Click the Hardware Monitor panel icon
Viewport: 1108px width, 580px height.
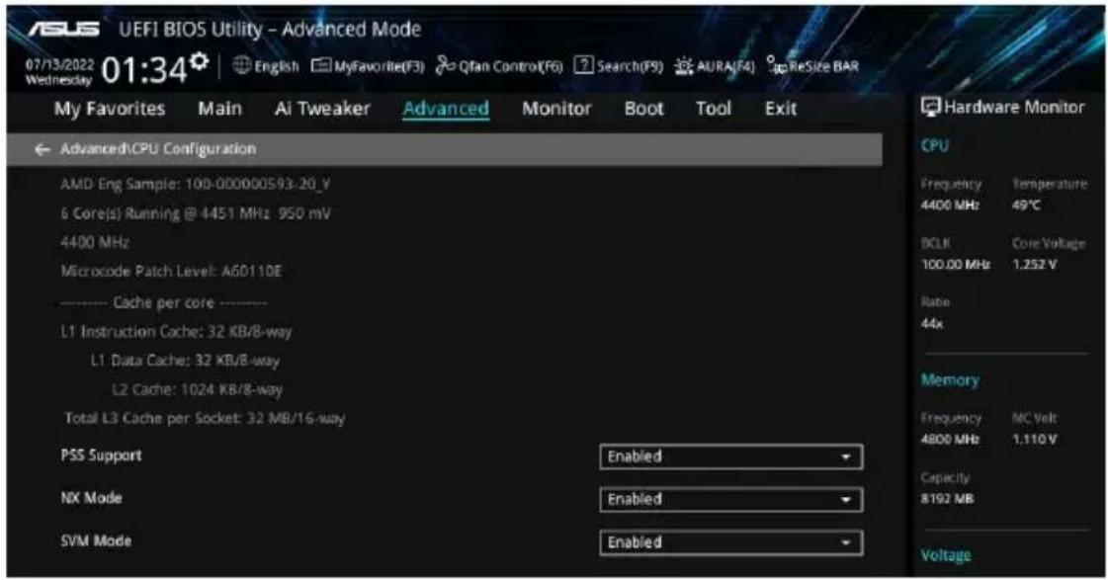point(931,107)
